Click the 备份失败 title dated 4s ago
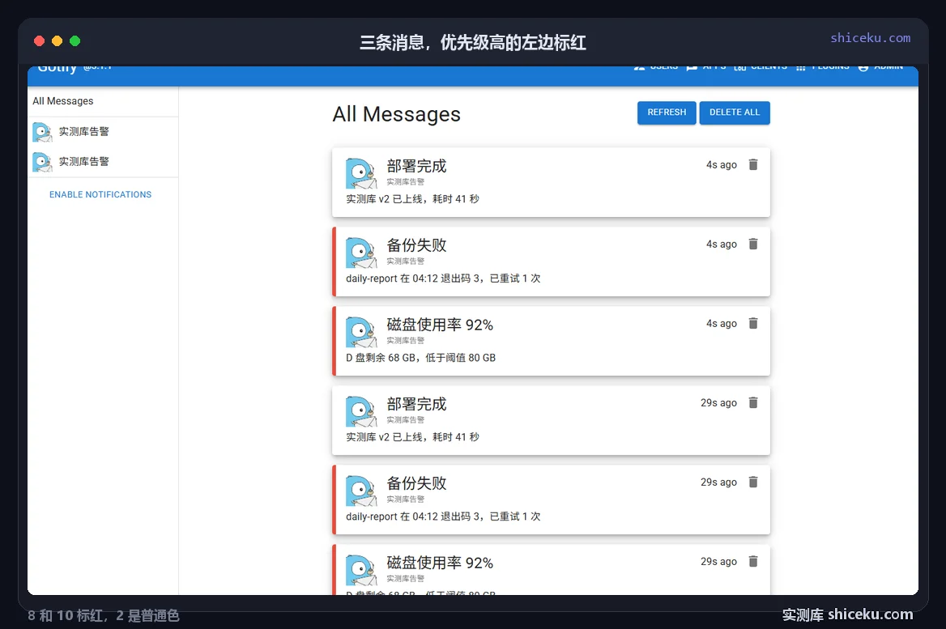This screenshot has height=629, width=946. (x=416, y=245)
